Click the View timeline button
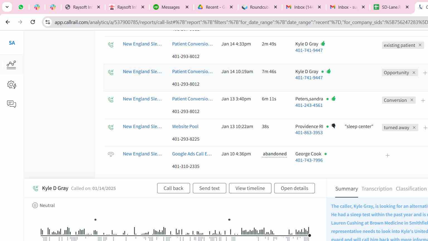 coord(250,188)
